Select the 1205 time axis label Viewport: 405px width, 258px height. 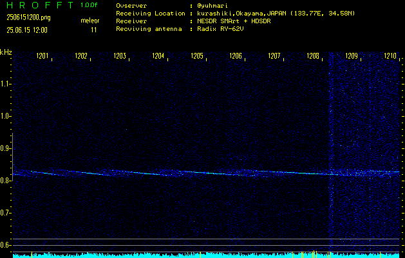coord(197,56)
